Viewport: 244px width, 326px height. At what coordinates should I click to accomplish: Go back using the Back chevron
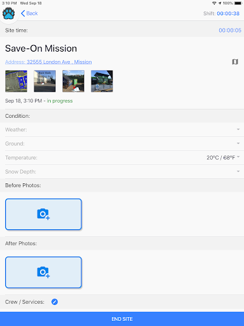29,13
